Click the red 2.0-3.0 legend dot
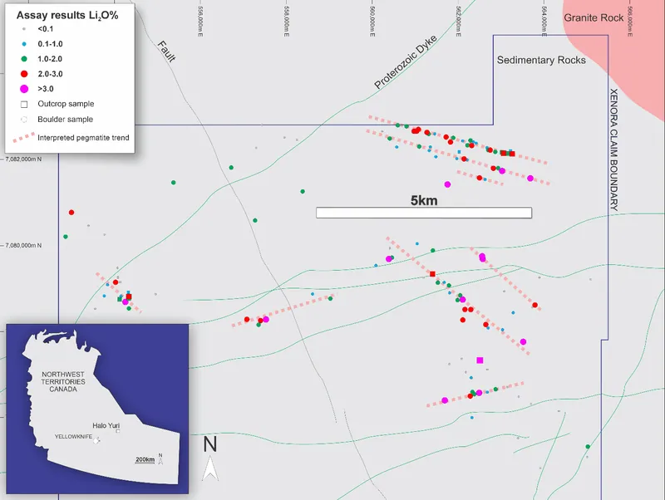Screen dimensions: 665x500 pos(24,74)
